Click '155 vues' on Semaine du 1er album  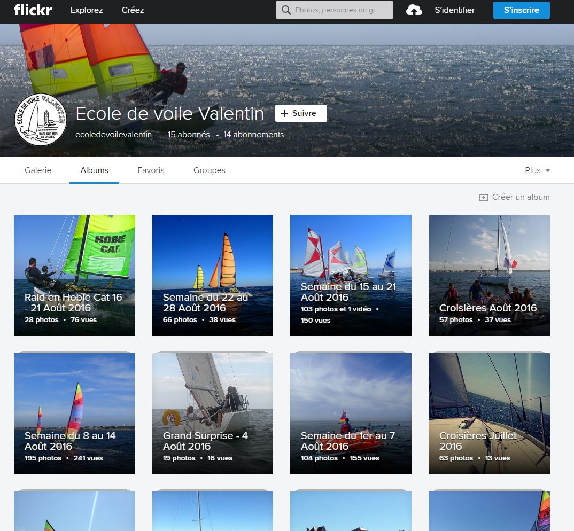coord(364,458)
